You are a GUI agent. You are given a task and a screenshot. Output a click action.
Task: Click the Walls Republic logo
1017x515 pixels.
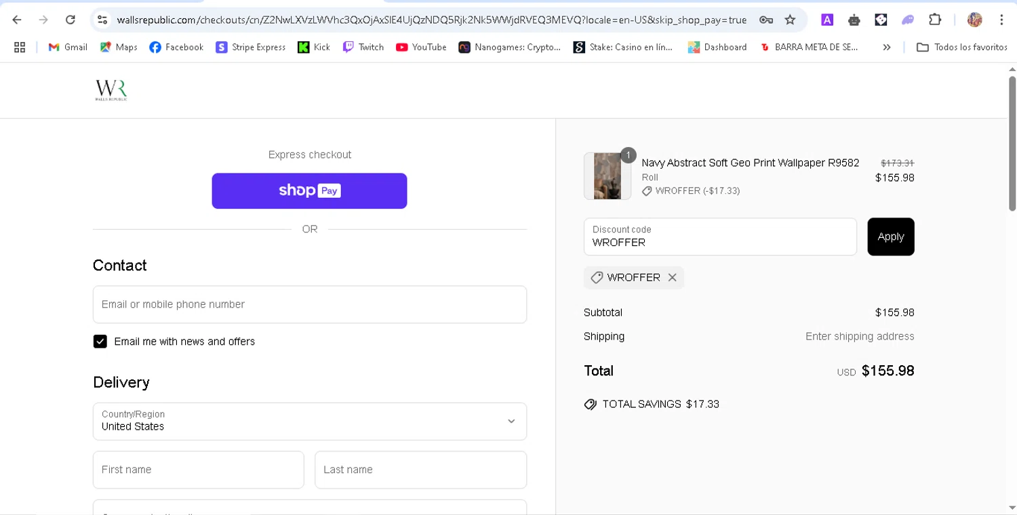(x=111, y=90)
